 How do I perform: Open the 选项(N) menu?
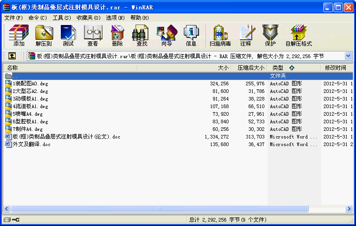115,18
